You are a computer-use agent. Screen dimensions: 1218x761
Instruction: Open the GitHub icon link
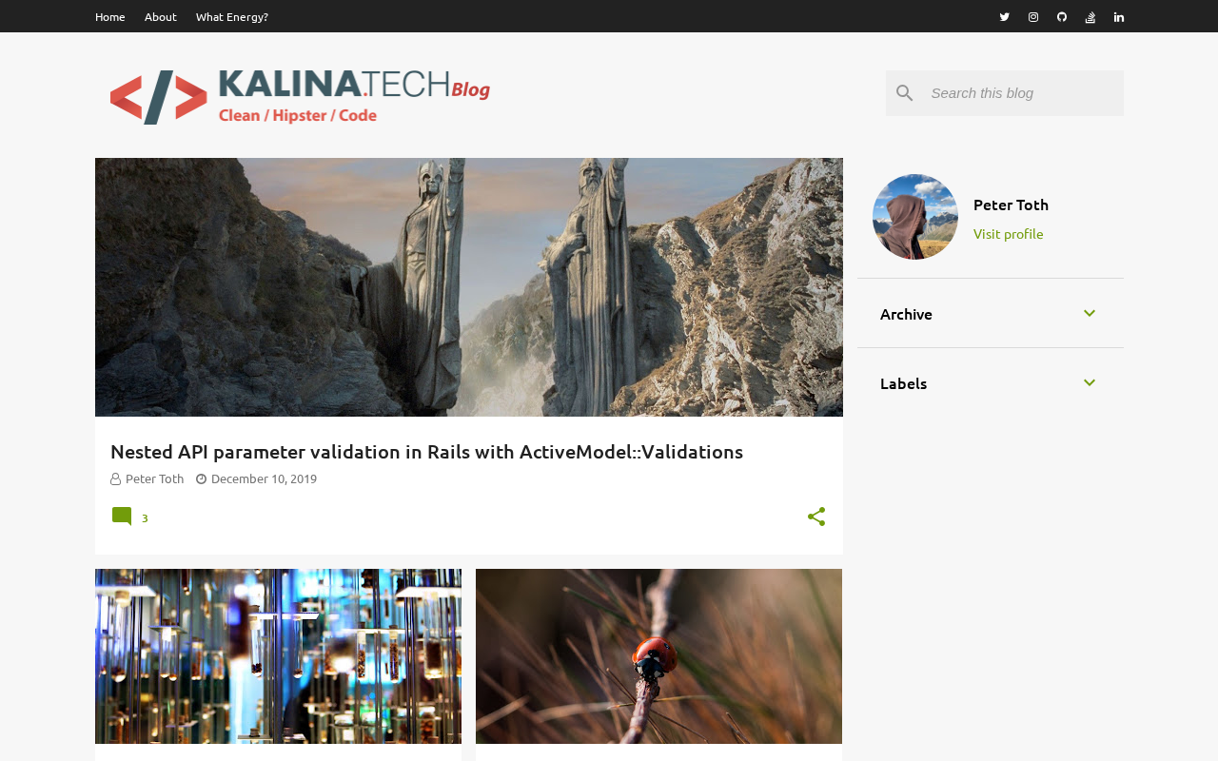click(1062, 16)
